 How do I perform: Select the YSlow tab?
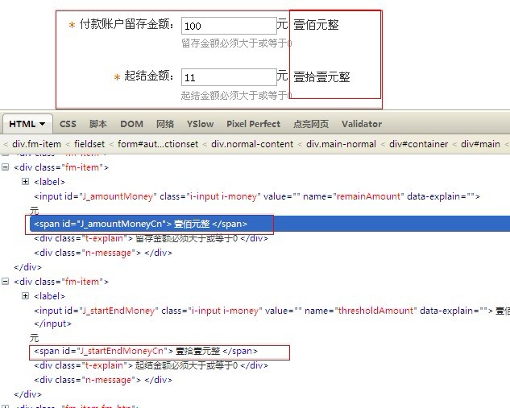click(x=200, y=124)
